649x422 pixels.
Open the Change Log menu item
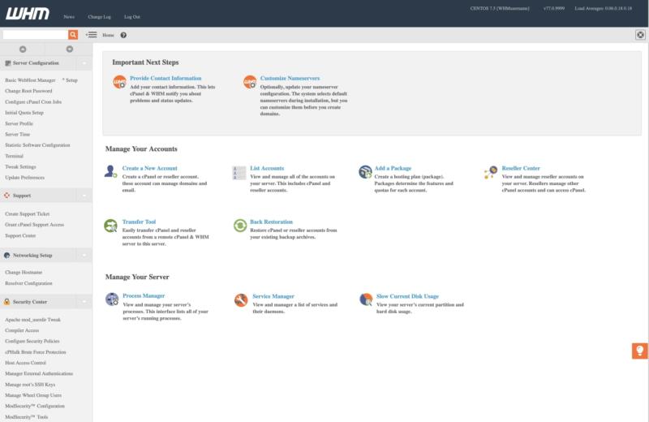tap(99, 16)
